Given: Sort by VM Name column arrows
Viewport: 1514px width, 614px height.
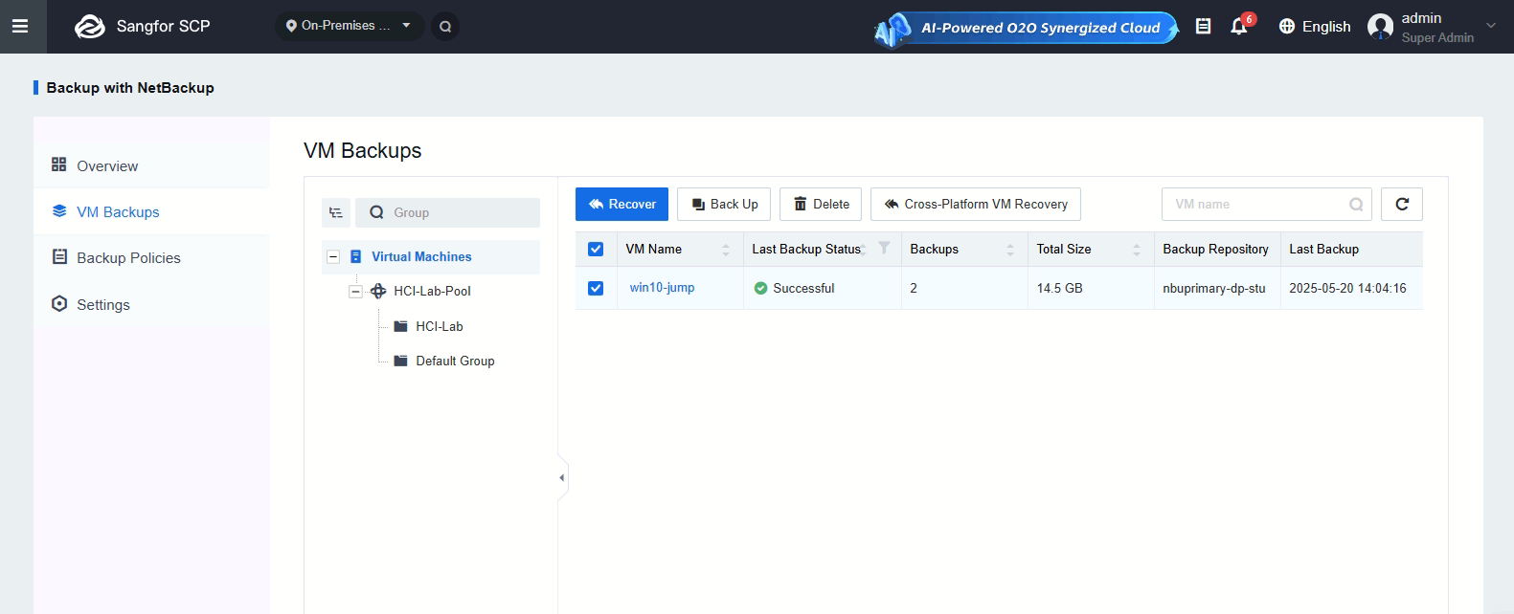Looking at the screenshot, I should coord(726,250).
